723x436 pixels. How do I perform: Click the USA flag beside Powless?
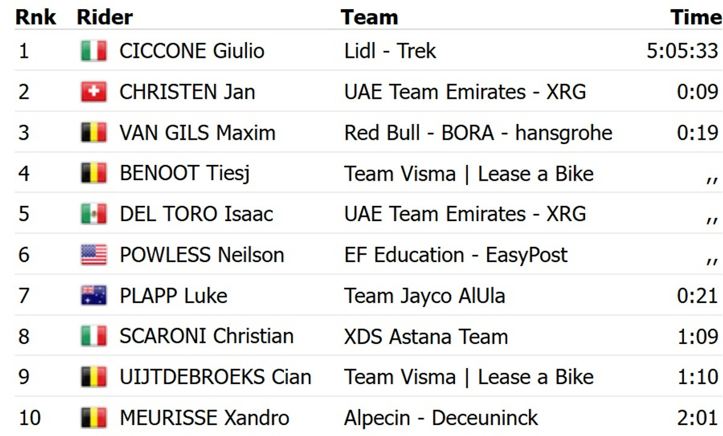click(93, 255)
